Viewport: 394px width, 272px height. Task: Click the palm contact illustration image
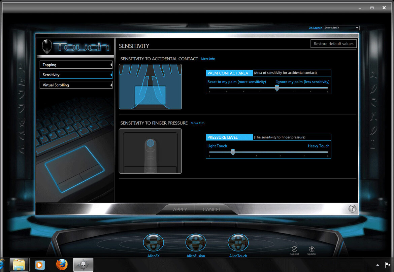[x=150, y=87]
